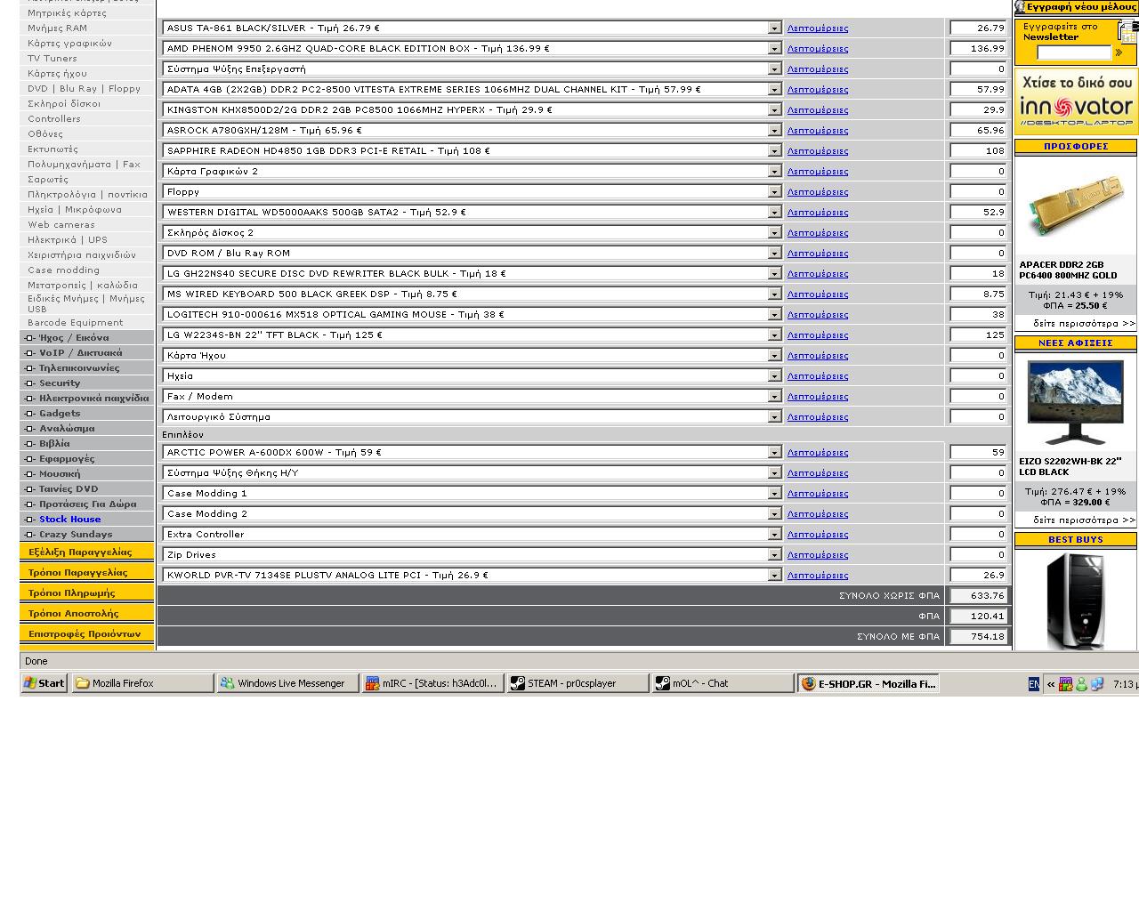Open the Τρόποι Αποστολής menu item

point(86,614)
